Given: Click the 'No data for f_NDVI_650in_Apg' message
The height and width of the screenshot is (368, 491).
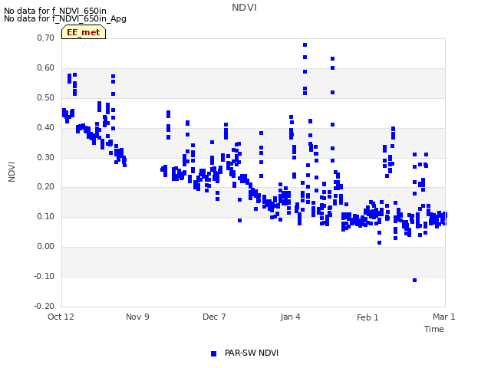Looking at the screenshot, I should point(65,18).
